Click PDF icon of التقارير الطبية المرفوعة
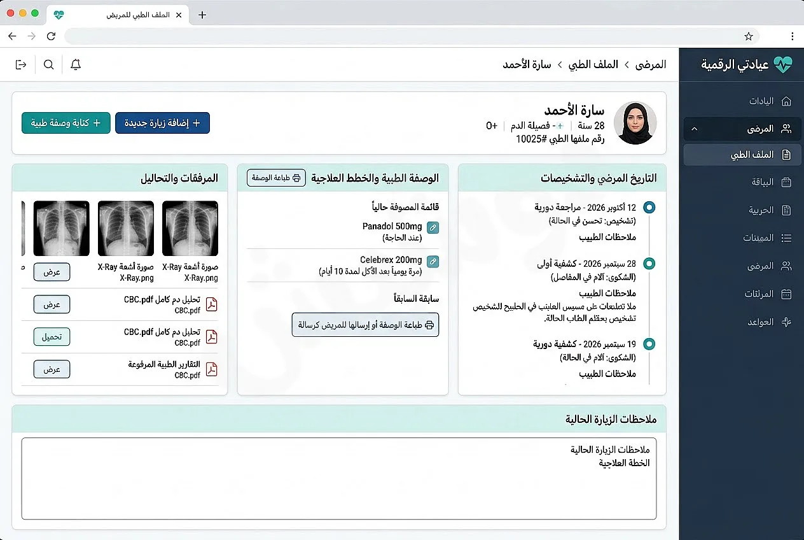This screenshot has height=540, width=804. point(211,369)
